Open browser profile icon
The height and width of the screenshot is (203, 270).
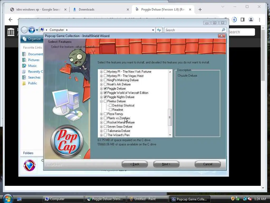tap(251, 20)
